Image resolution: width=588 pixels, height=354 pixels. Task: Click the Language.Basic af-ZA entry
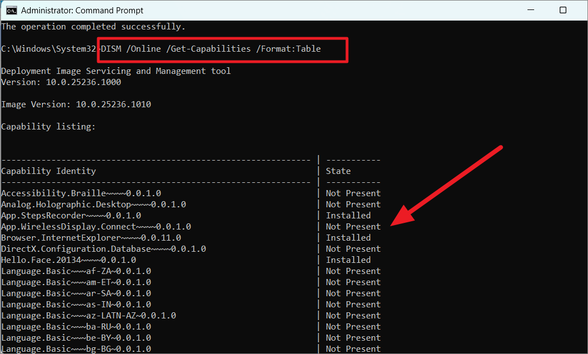(x=76, y=271)
